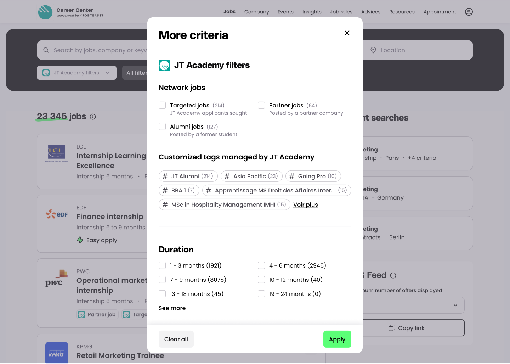Check the Targeted jobs checkbox
Screen dimensions: 510x364
pos(162,105)
